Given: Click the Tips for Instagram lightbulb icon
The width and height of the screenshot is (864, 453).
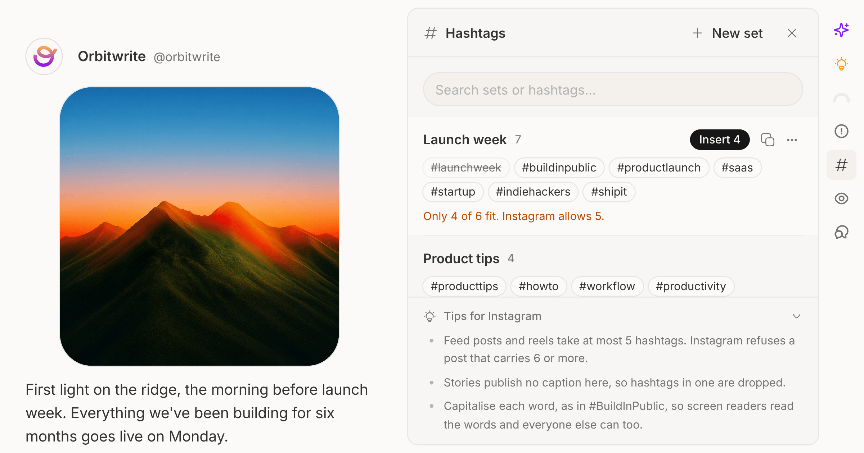Looking at the screenshot, I should [x=429, y=316].
